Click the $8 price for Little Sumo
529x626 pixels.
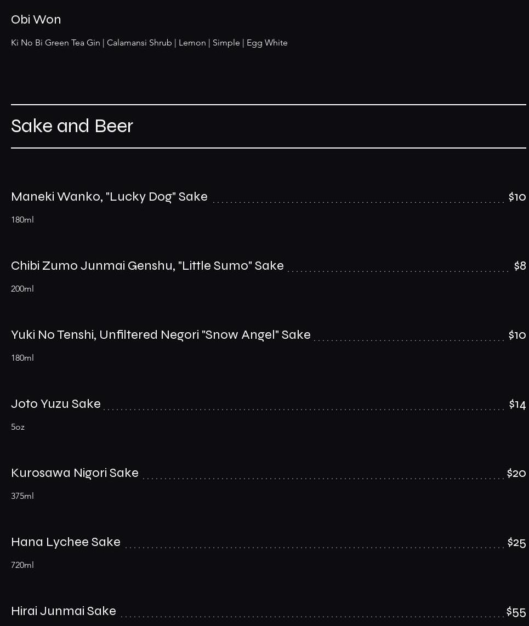tap(520, 266)
